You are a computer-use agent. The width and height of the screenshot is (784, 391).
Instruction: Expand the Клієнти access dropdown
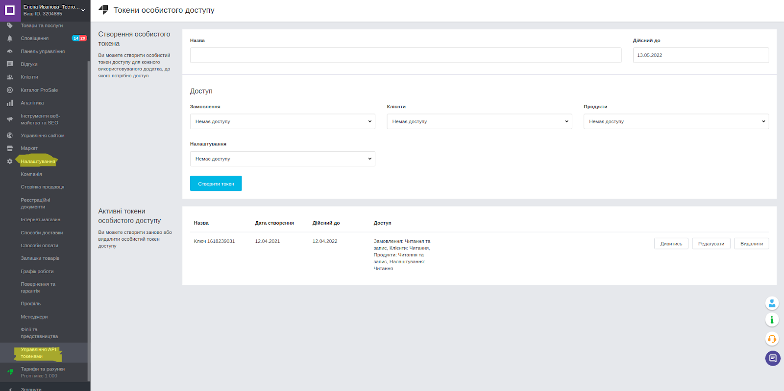[479, 121]
